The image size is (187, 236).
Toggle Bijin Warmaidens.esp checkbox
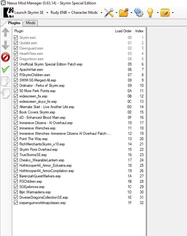pos(16,192)
